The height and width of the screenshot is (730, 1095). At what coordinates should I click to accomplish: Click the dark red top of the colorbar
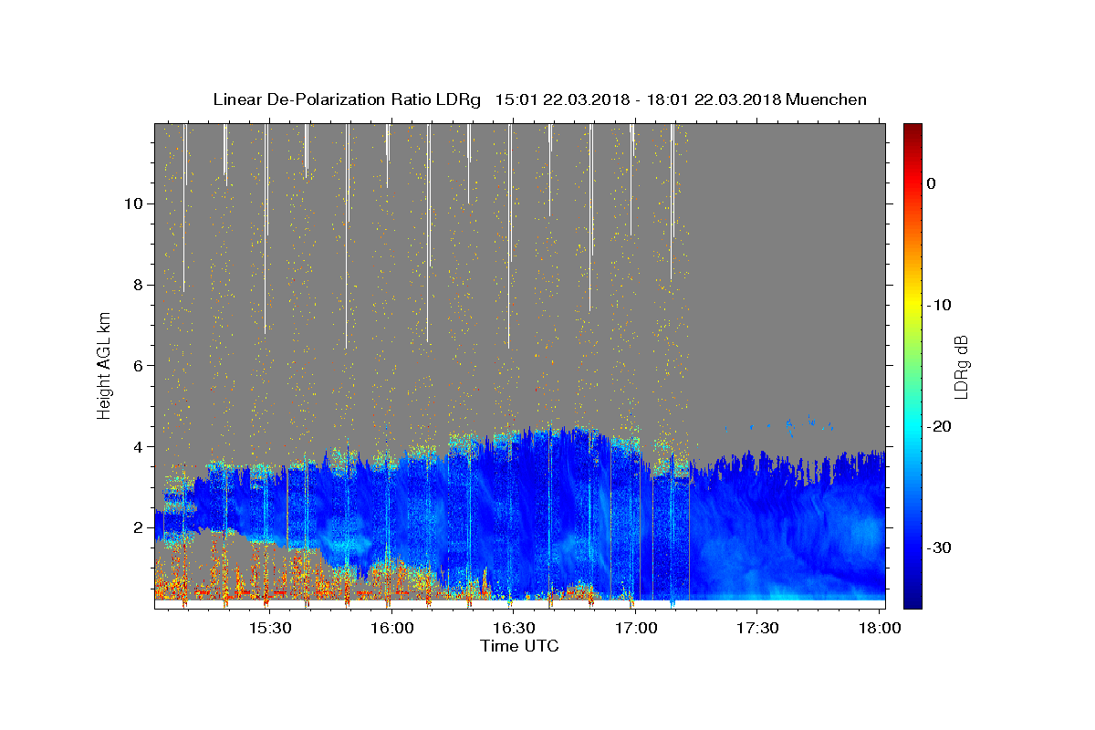pos(912,130)
